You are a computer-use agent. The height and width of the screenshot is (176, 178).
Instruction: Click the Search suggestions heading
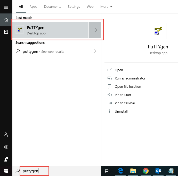(x=30, y=43)
